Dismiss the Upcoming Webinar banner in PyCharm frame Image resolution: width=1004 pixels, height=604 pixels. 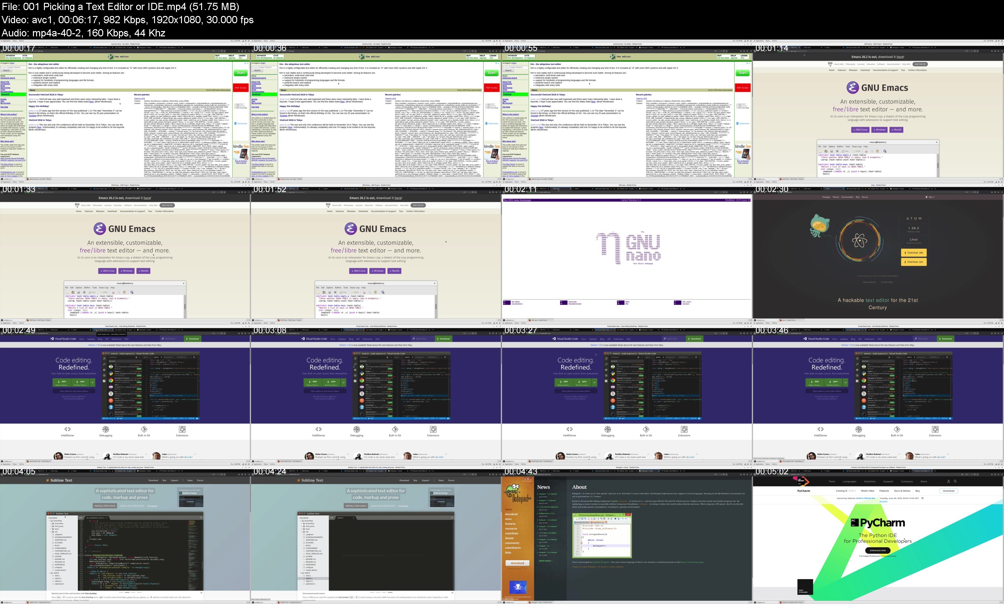922,498
